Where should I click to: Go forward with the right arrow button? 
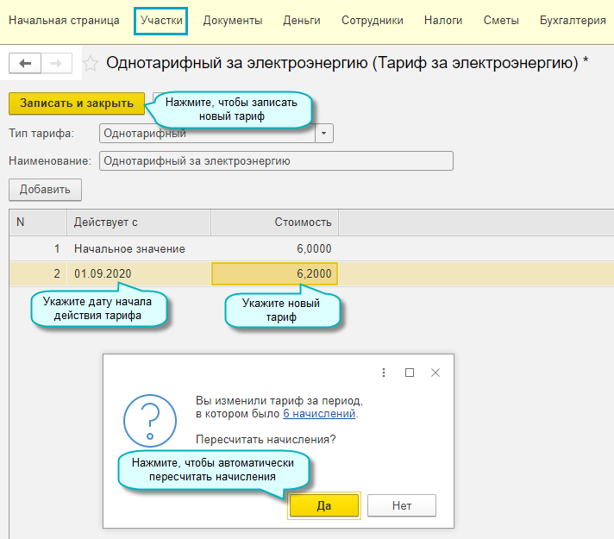point(56,63)
